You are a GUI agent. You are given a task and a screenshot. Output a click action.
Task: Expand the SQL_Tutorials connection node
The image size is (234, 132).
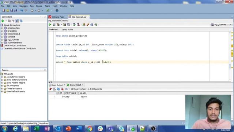click(2, 40)
